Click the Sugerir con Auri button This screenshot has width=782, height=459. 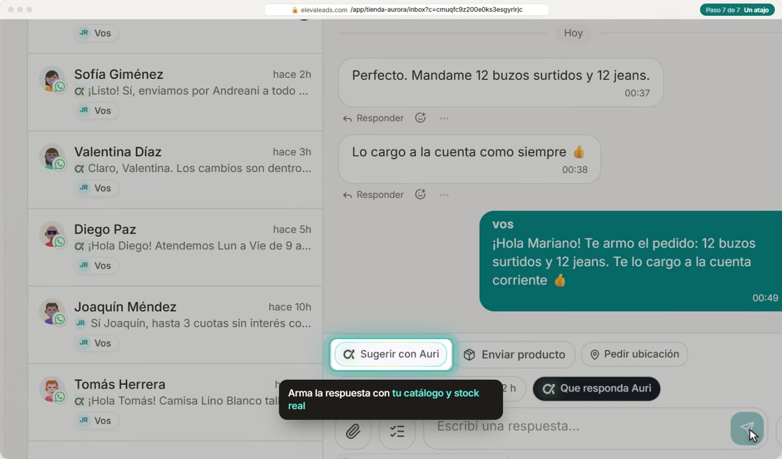(x=391, y=354)
